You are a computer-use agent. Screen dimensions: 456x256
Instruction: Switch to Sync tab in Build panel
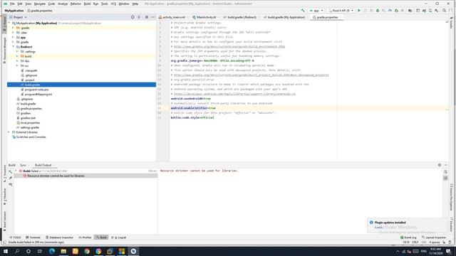(23, 165)
